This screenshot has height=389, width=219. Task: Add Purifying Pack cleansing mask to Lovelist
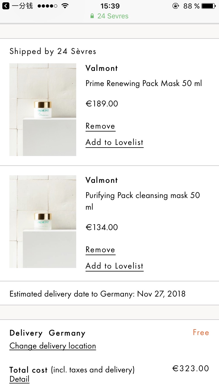coord(114,266)
